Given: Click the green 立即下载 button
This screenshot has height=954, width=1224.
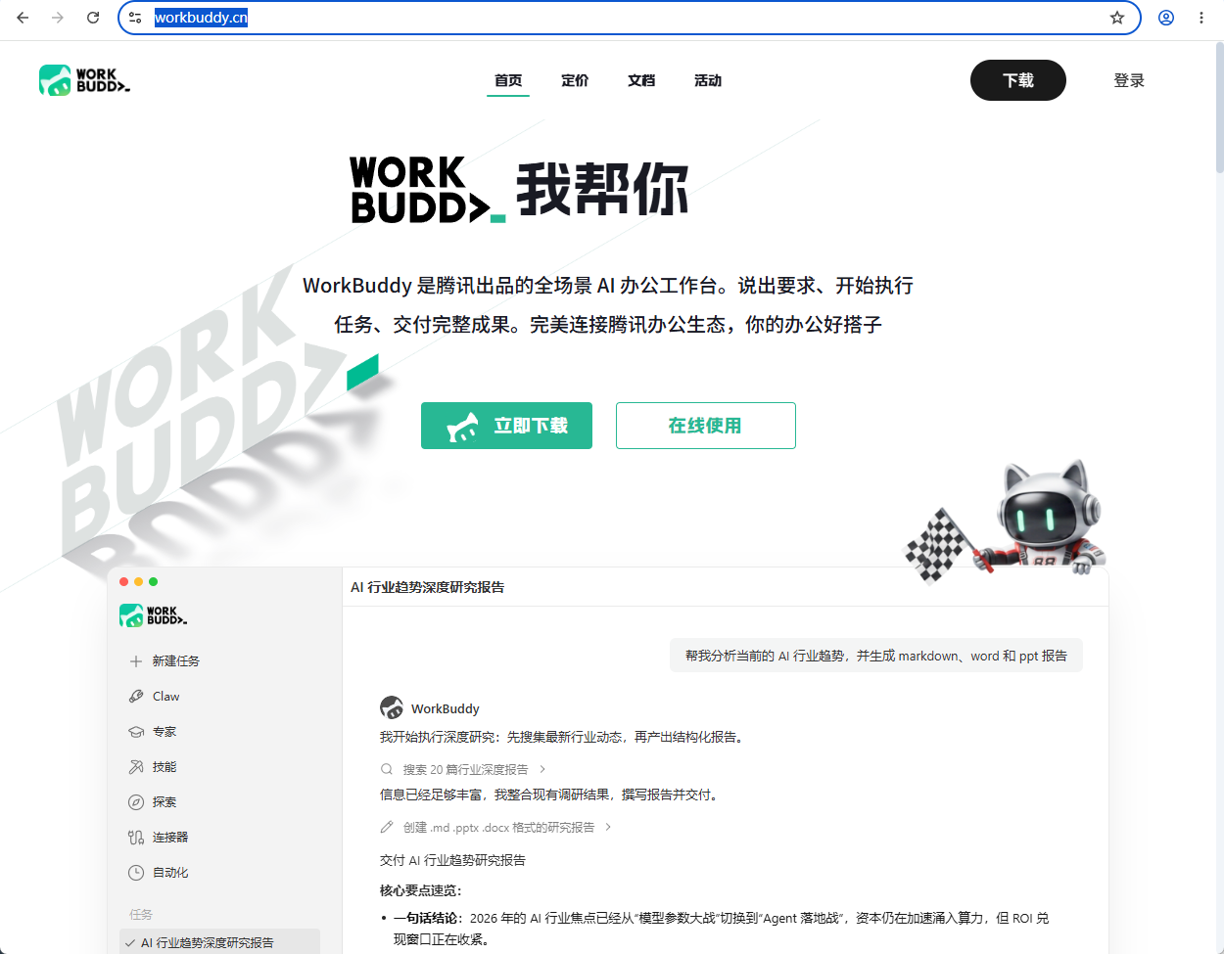Looking at the screenshot, I should click(506, 426).
